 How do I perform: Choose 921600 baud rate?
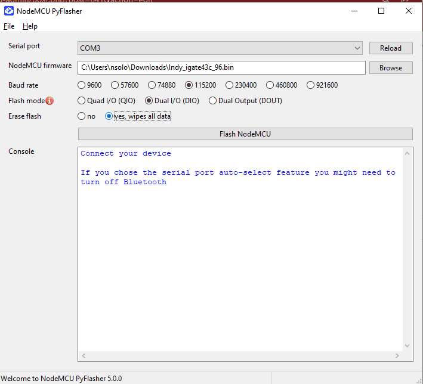311,85
